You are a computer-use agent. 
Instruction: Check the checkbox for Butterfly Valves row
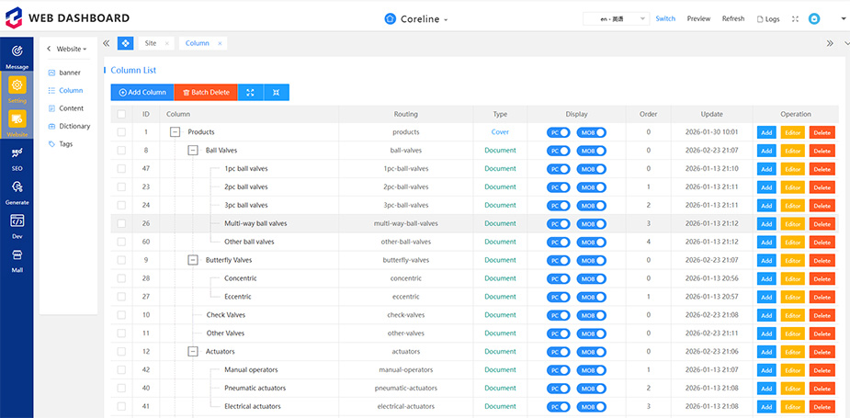120,260
